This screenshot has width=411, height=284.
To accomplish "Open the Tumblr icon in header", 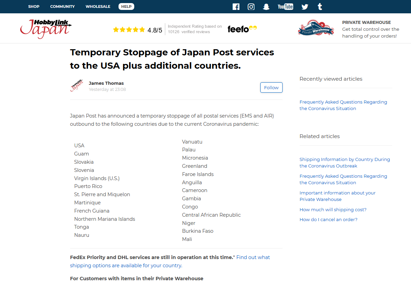I will pyautogui.click(x=320, y=6).
